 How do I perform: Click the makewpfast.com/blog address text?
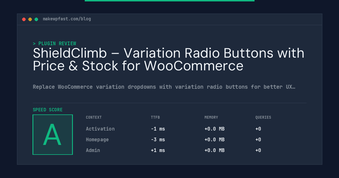coord(67,19)
